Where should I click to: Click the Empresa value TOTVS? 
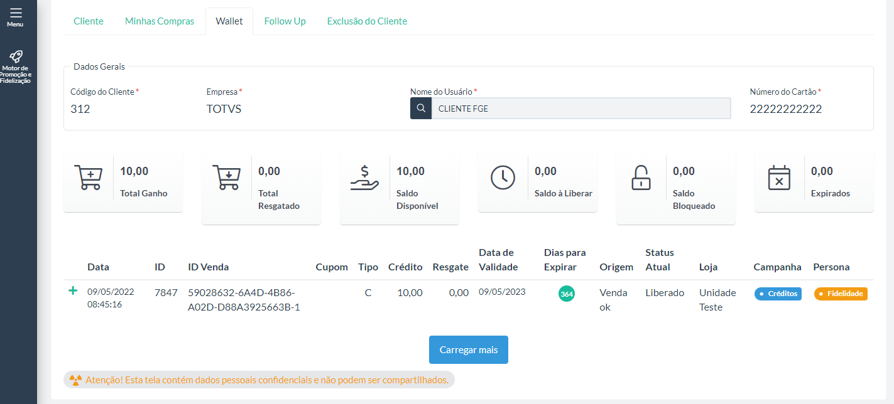[224, 109]
